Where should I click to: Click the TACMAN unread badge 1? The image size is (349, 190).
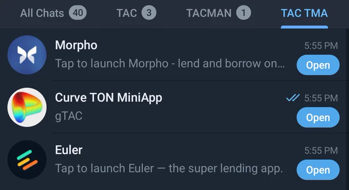pyautogui.click(x=243, y=13)
